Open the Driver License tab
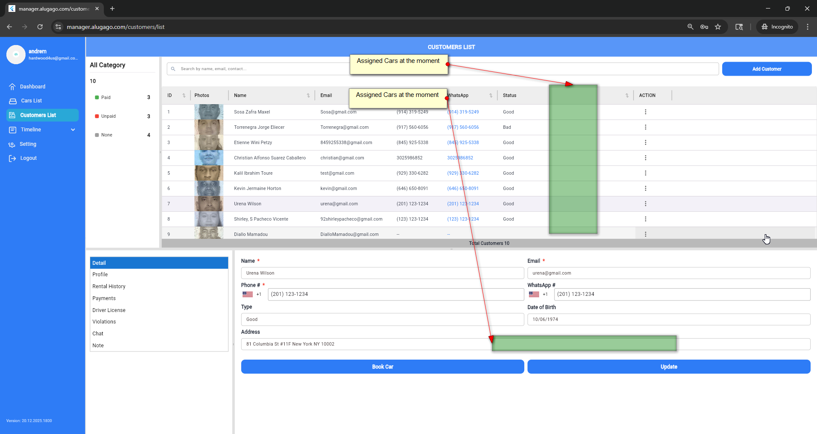The width and height of the screenshot is (817, 434). 109,310
